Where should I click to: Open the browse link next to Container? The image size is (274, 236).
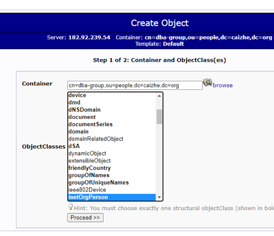coord(223,85)
